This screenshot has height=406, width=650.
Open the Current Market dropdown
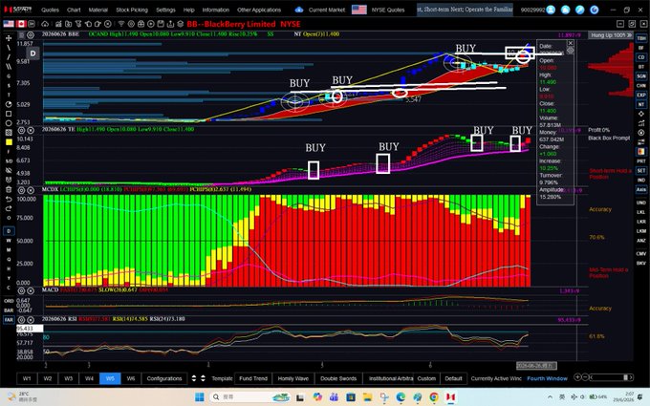click(x=327, y=10)
